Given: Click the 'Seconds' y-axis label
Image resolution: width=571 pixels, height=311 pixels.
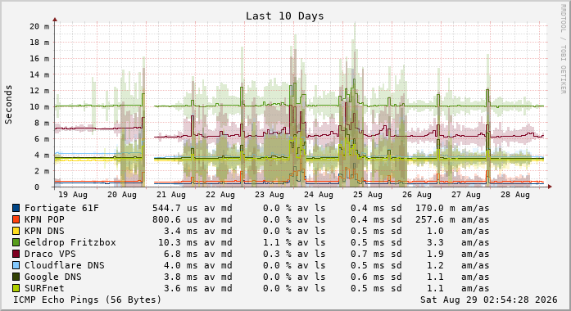Looking at the screenshot, I should click(x=8, y=105).
